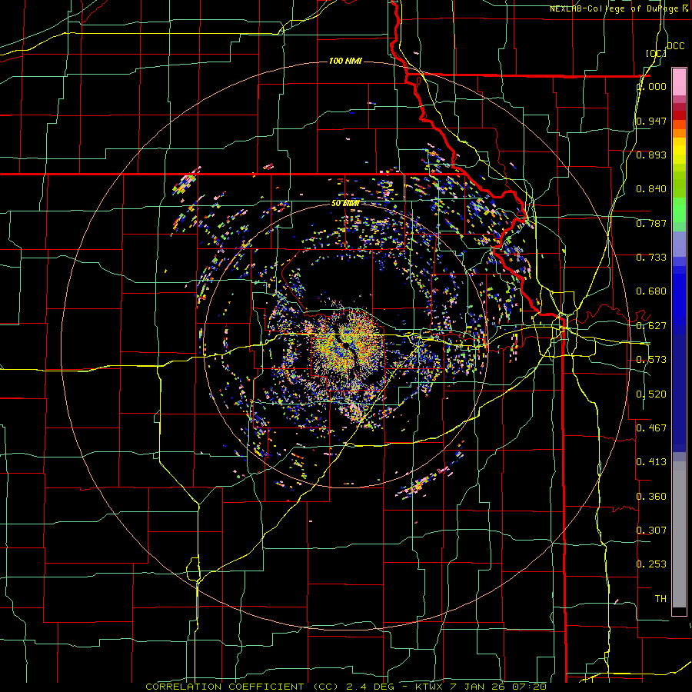
Task: Click the 100 NMI range ring label
Action: [x=345, y=61]
